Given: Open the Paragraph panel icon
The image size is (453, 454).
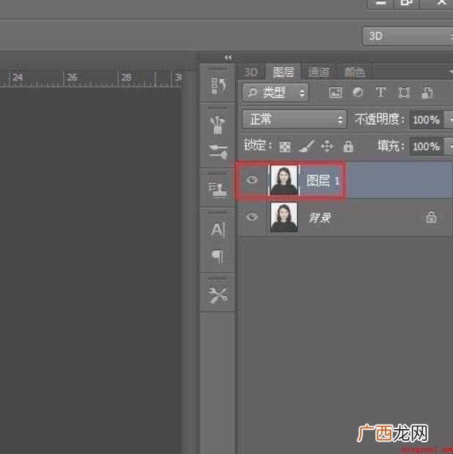Looking at the screenshot, I should [x=218, y=256].
